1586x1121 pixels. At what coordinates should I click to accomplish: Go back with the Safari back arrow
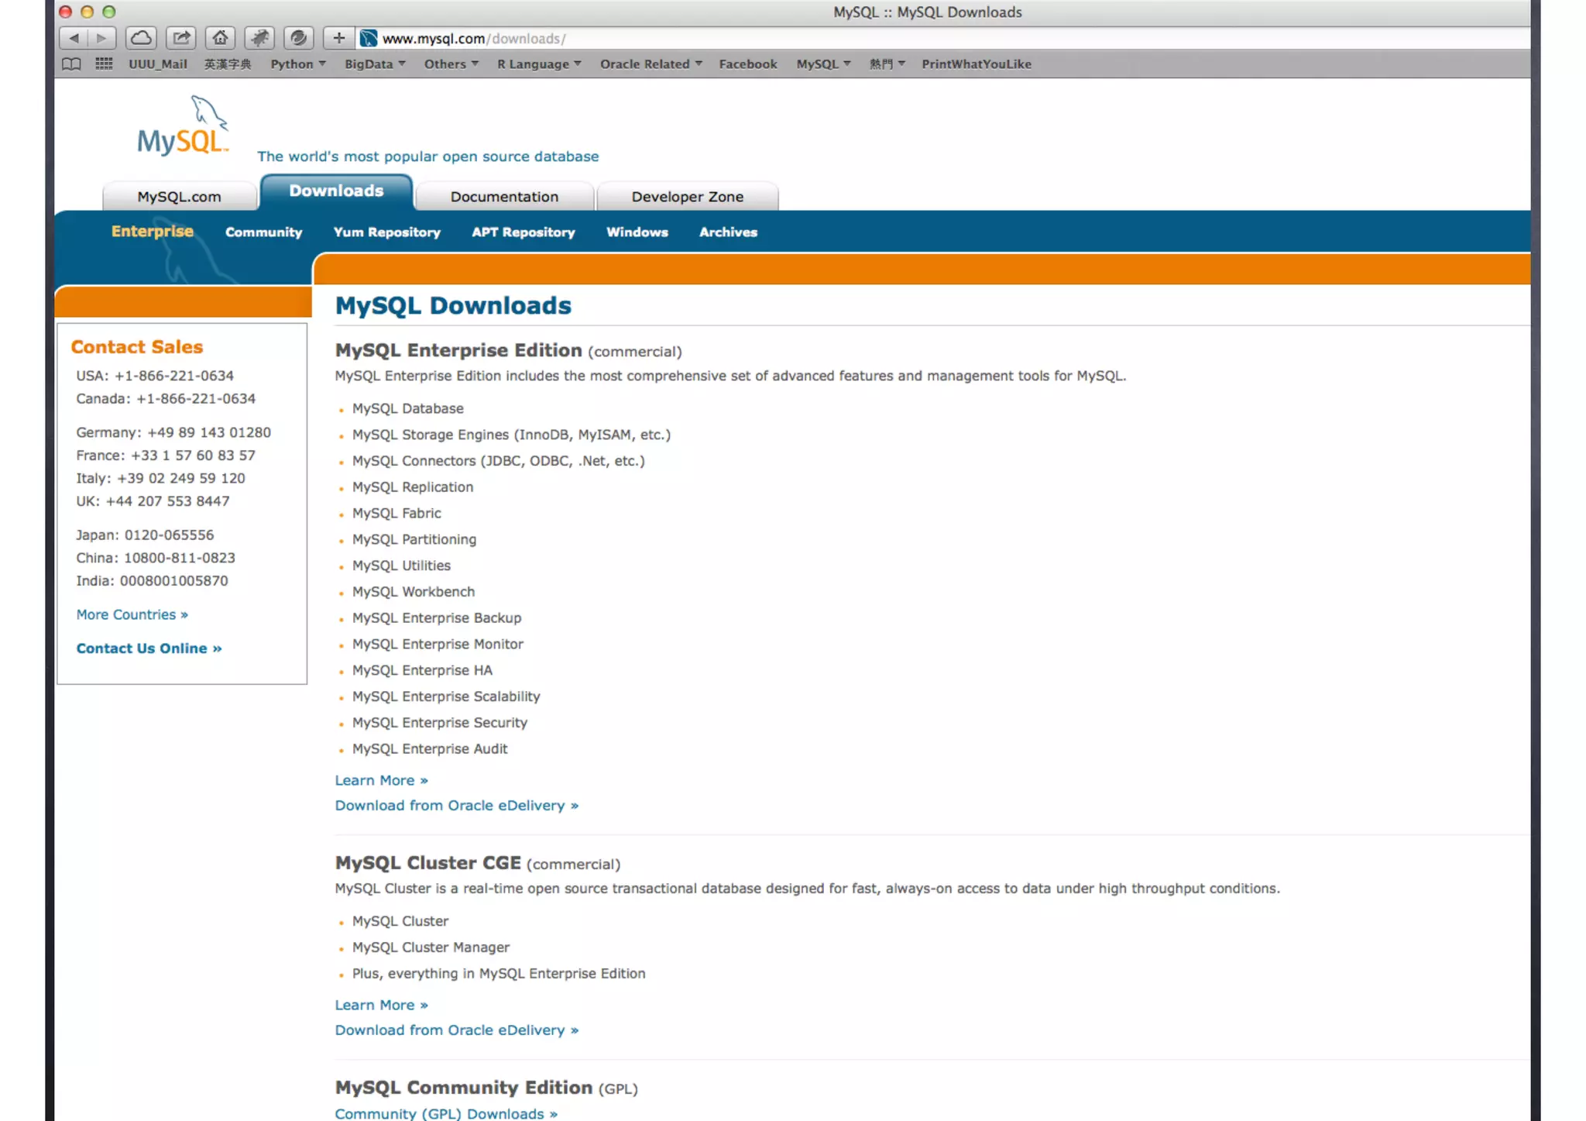tap(74, 38)
